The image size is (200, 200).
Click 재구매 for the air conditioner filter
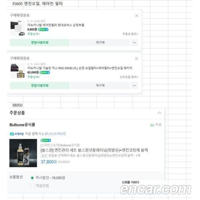[100, 42]
